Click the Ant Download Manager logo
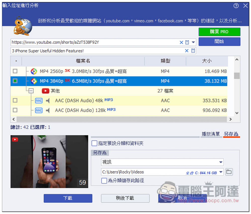The image size is (251, 214). pos(22,26)
